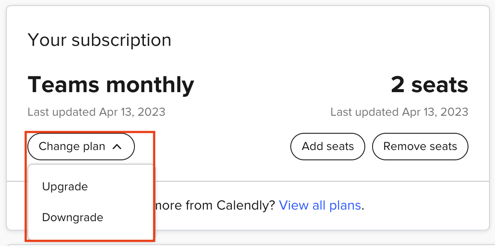The width and height of the screenshot is (495, 246).
Task: Click the word subscription in the card title
Action: 121,40
